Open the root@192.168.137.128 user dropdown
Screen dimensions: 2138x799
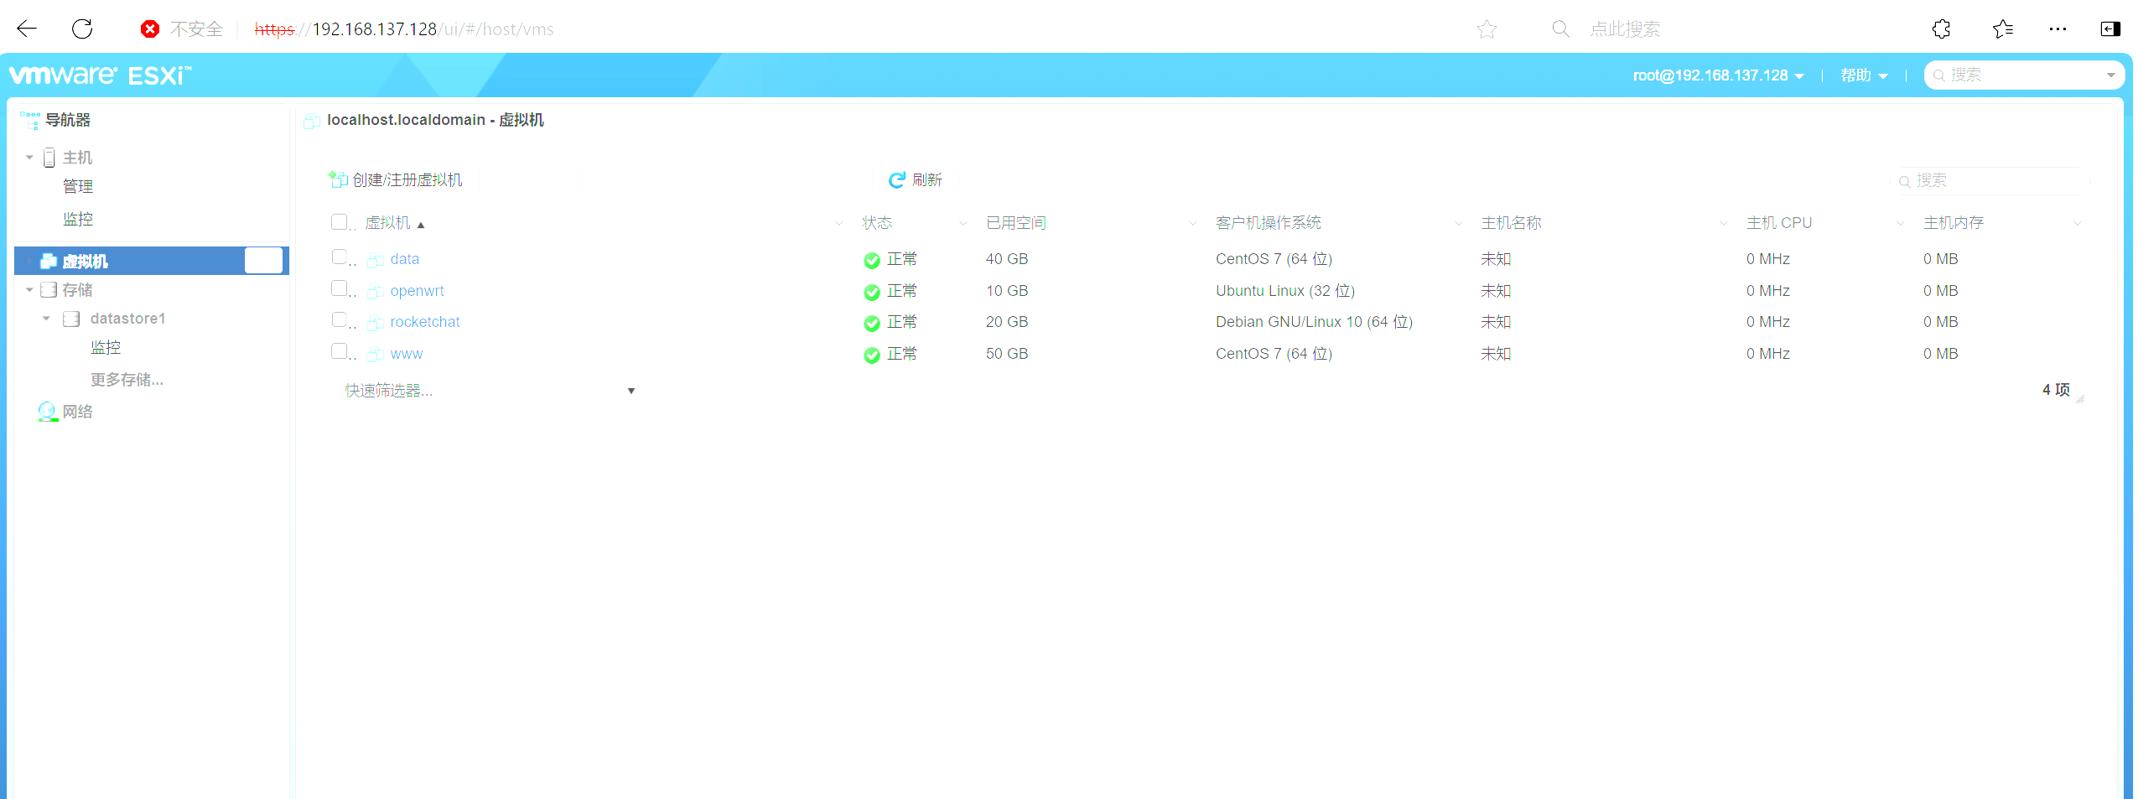(1717, 75)
